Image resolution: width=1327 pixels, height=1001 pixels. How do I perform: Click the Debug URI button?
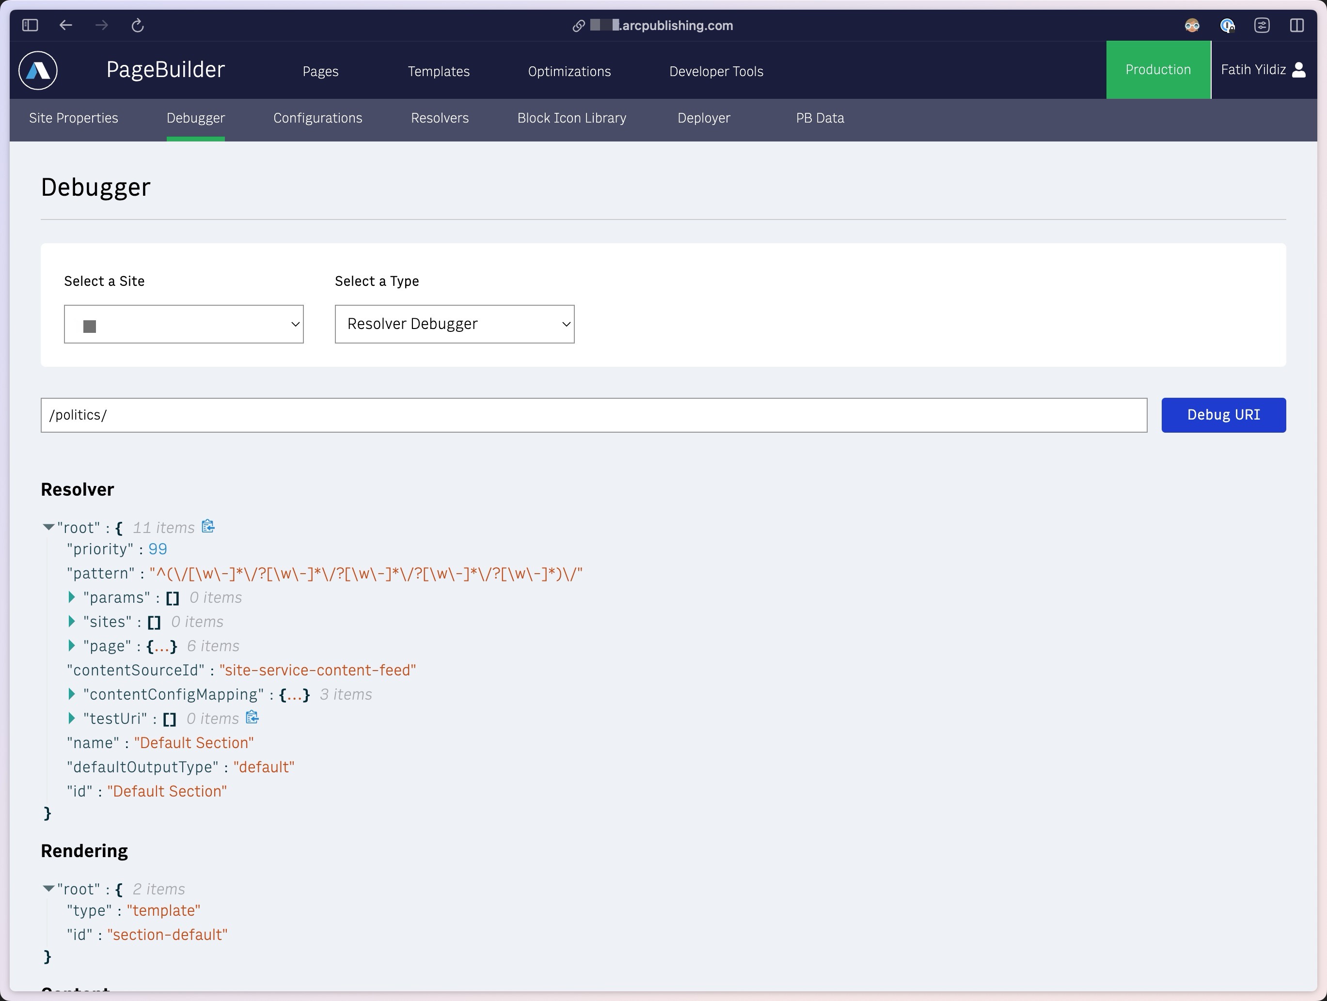point(1223,414)
